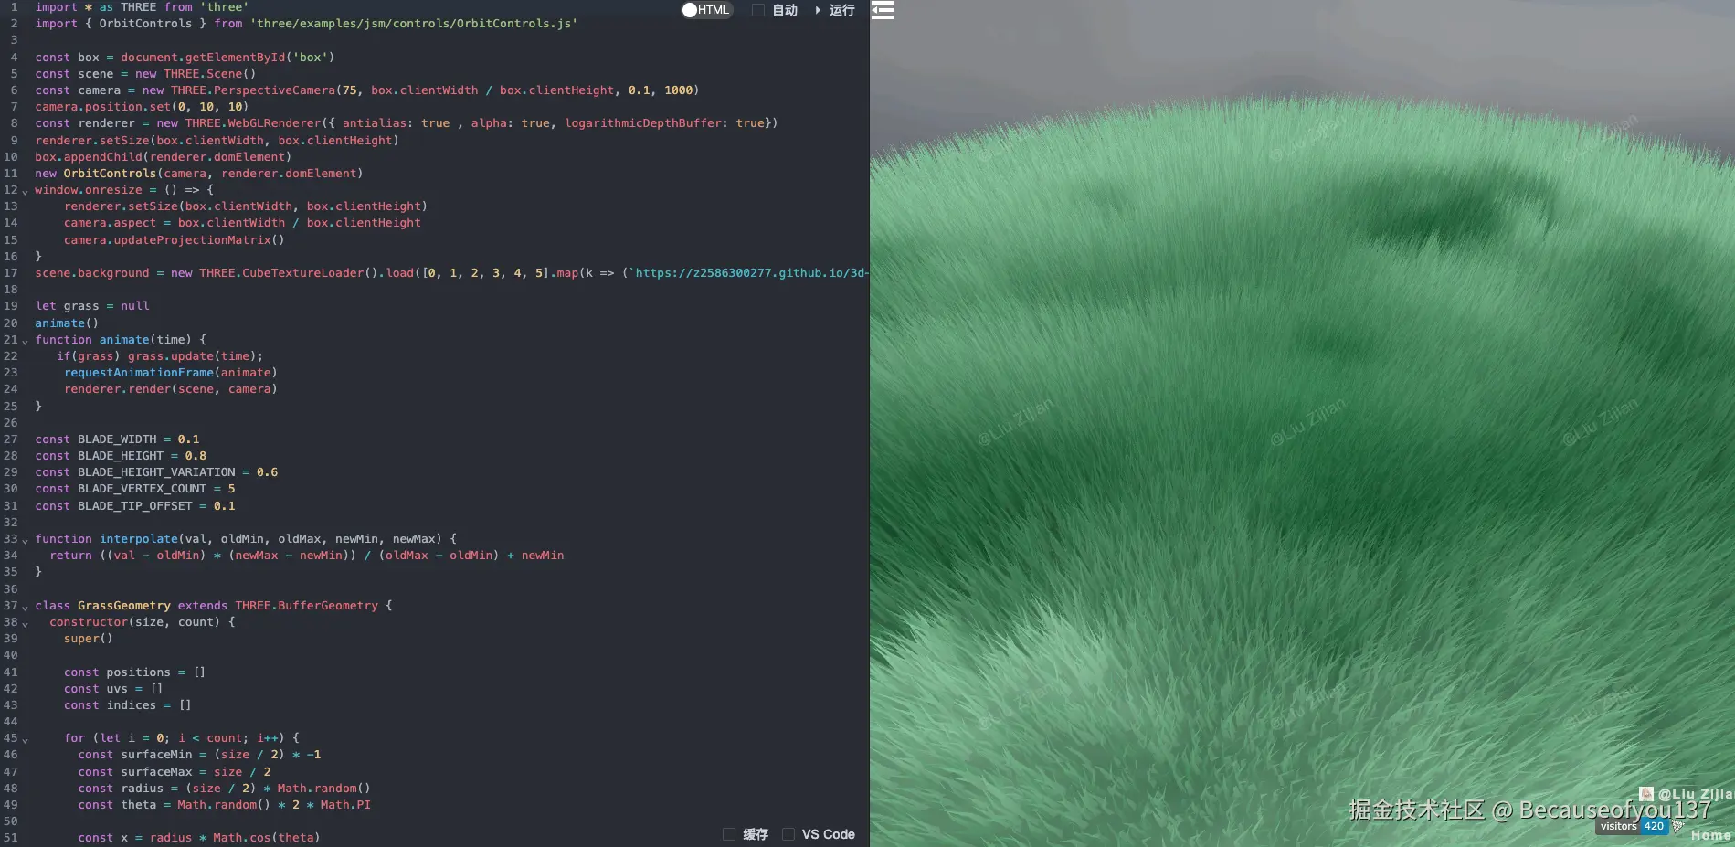Click 'Math.cos' on line 51
Viewport: 1735px width, 847px height.
click(242, 838)
